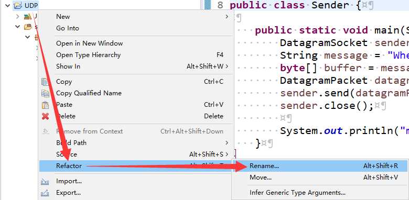This screenshot has height=200, width=409.
Task: Click the red Delete X icon
Action: click(x=45, y=116)
